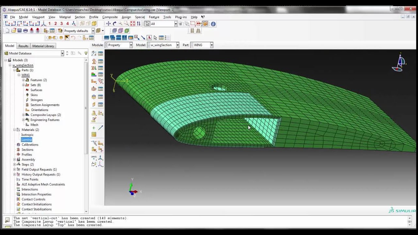Select the Calibrations tree item

point(30,145)
